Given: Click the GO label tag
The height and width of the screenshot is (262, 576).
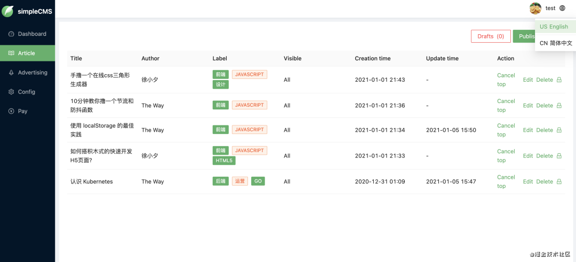Looking at the screenshot, I should pos(258,181).
